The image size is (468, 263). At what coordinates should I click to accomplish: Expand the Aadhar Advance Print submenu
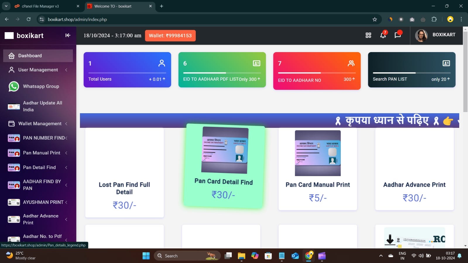[x=66, y=219]
